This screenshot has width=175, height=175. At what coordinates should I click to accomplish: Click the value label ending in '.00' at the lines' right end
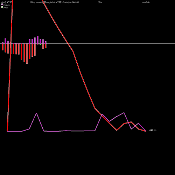tap(153, 131)
